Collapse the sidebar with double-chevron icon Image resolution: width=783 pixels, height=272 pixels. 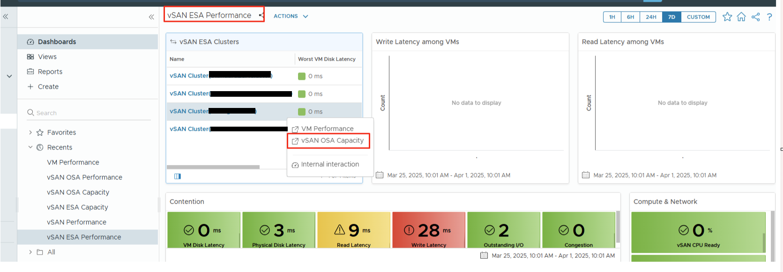(151, 17)
